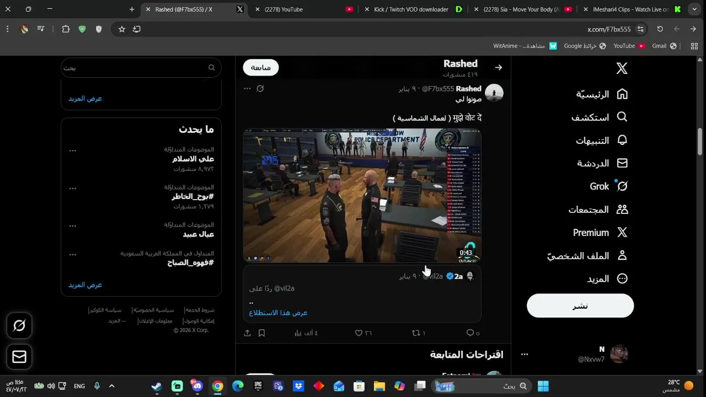
Task: Open the bookmarks bar apps grid icon
Action: (x=694, y=46)
